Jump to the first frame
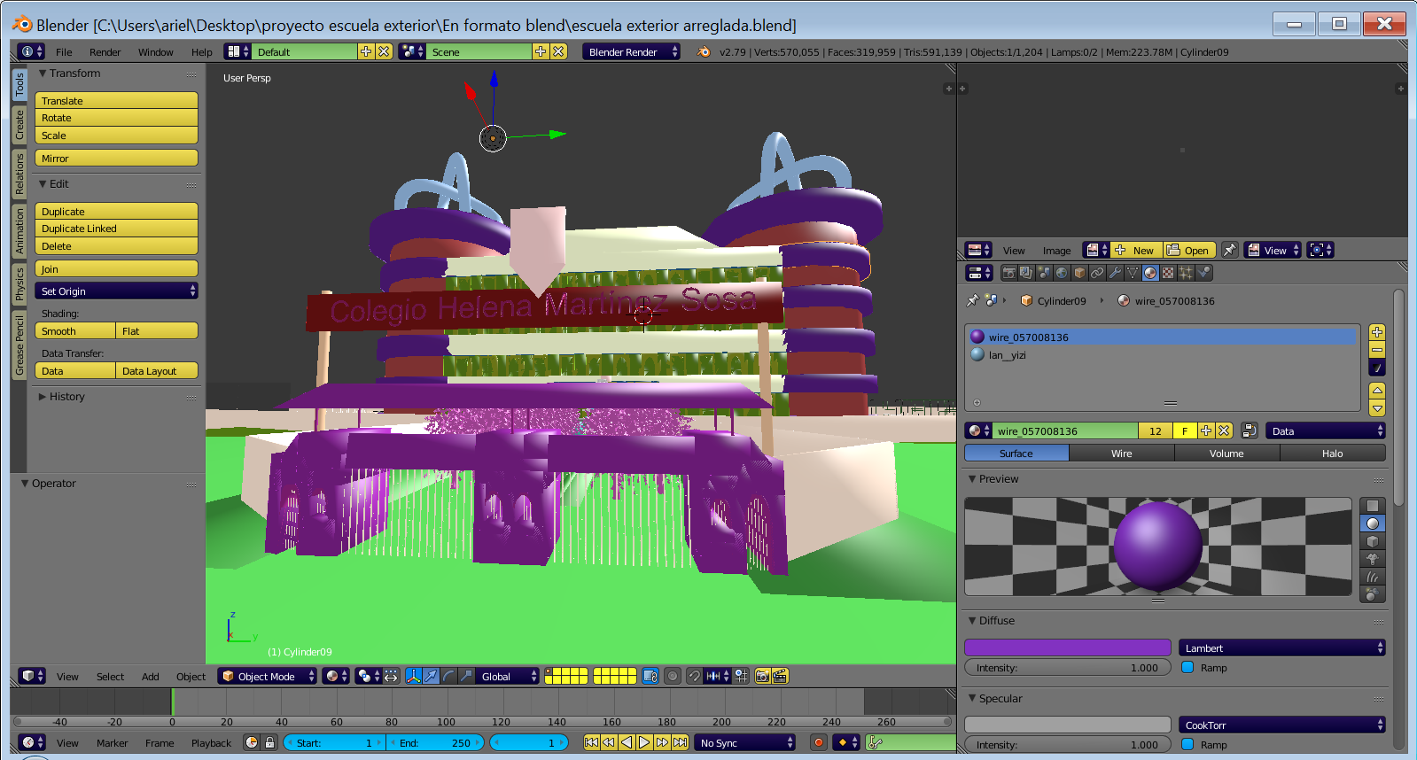The width and height of the screenshot is (1417, 760). tap(591, 742)
